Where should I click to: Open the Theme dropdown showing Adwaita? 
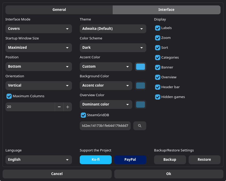coord(113,29)
